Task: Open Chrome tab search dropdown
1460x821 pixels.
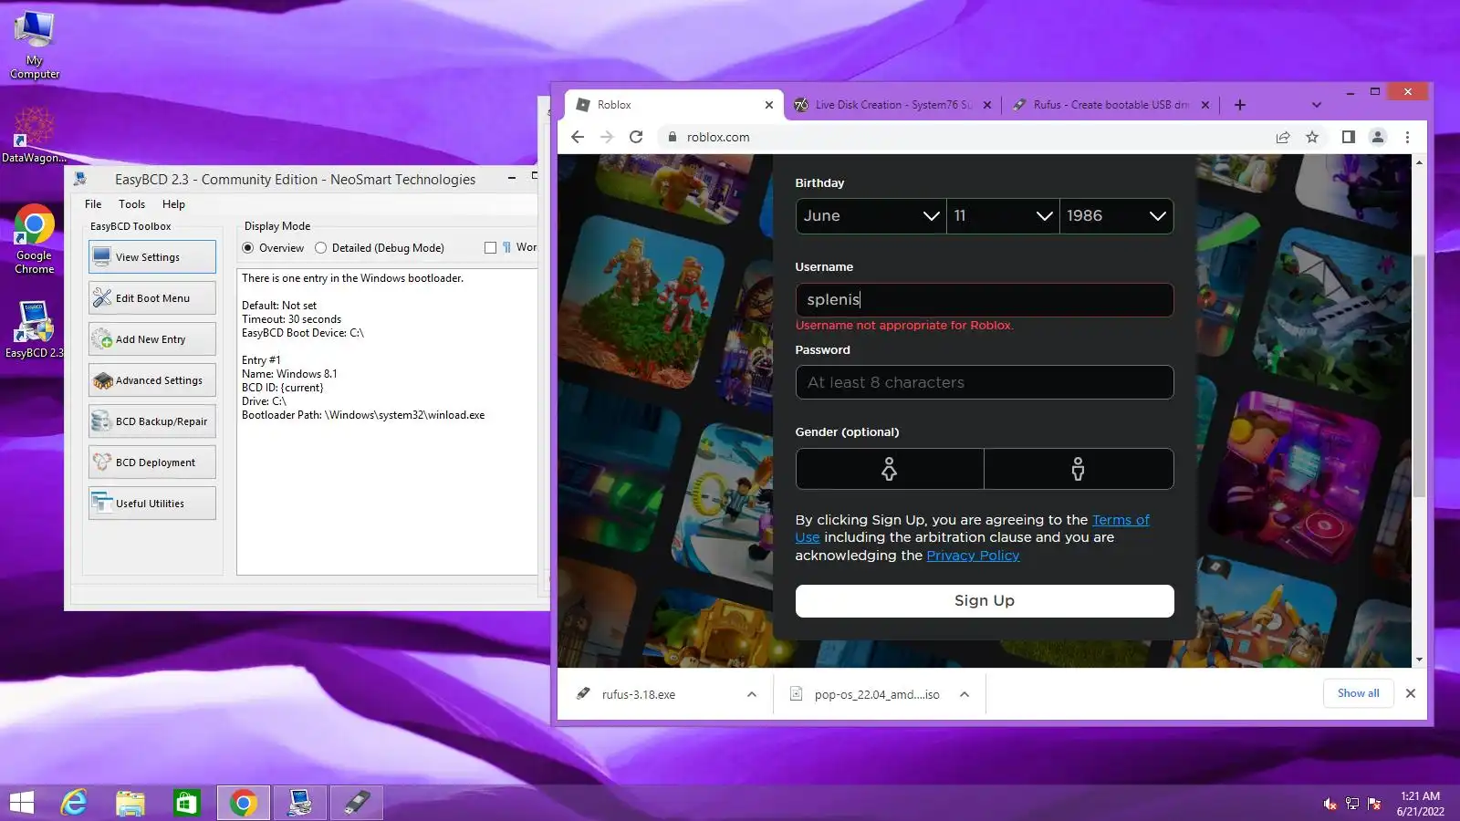Action: click(x=1316, y=105)
